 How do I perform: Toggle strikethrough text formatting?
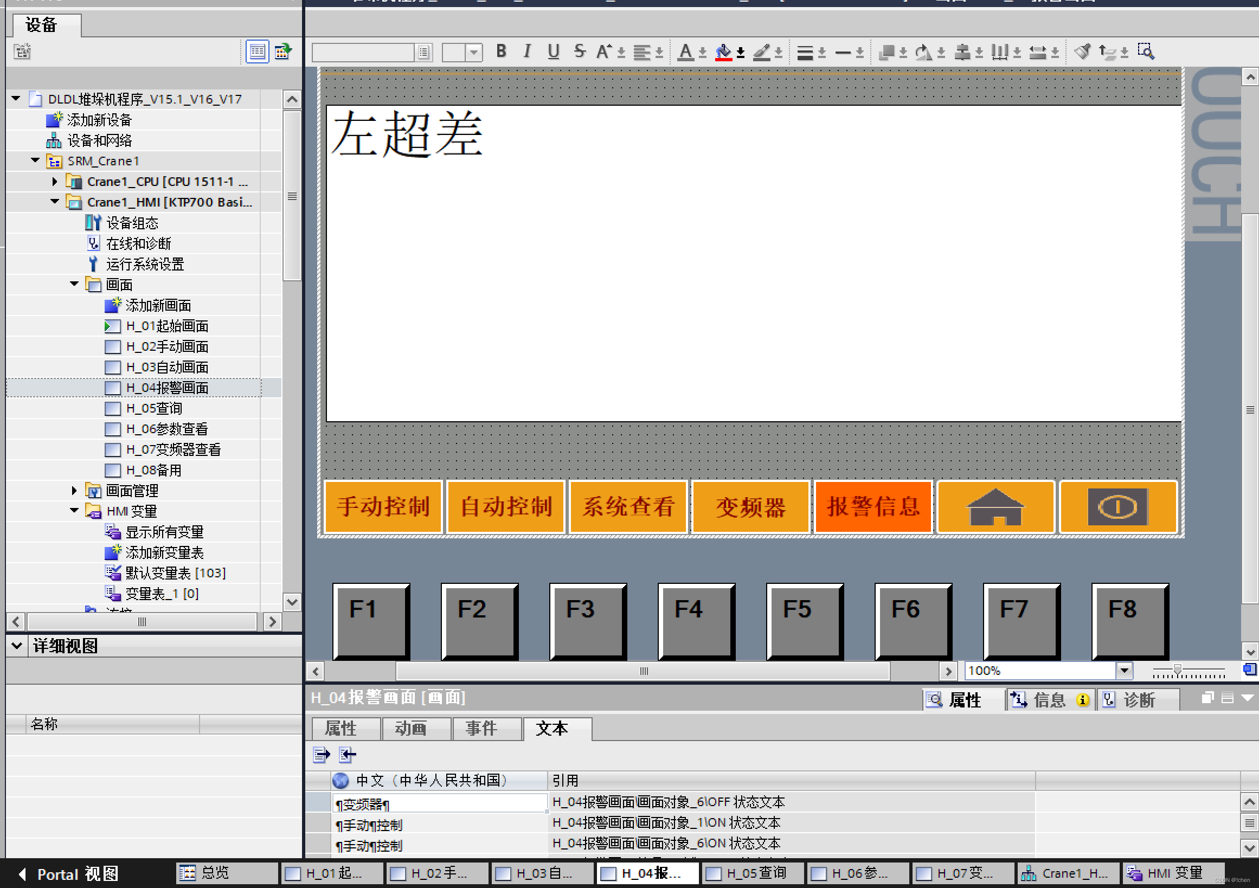pos(580,52)
